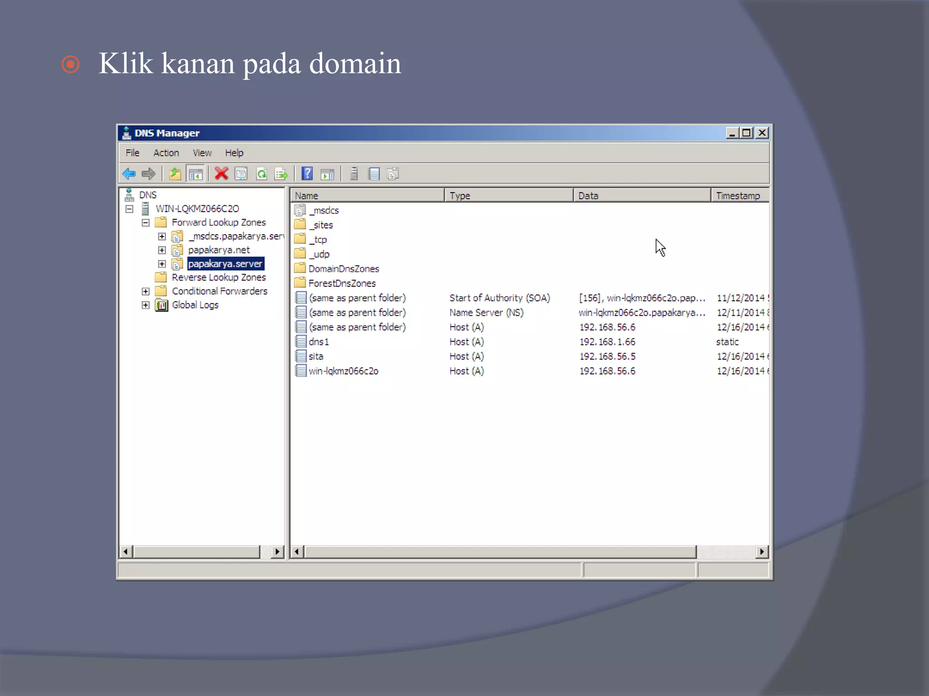Click the Up one level folder icon
929x696 pixels.
pyautogui.click(x=175, y=174)
